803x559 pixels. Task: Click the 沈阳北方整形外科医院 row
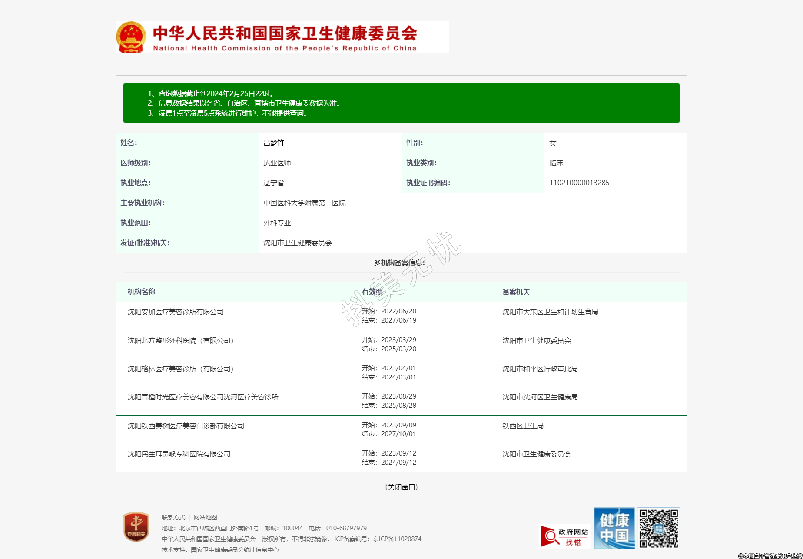tap(180, 340)
